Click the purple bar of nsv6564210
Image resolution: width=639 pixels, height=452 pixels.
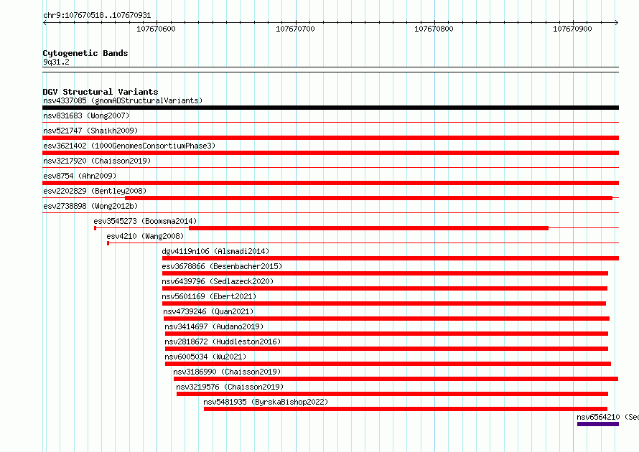[x=598, y=424]
